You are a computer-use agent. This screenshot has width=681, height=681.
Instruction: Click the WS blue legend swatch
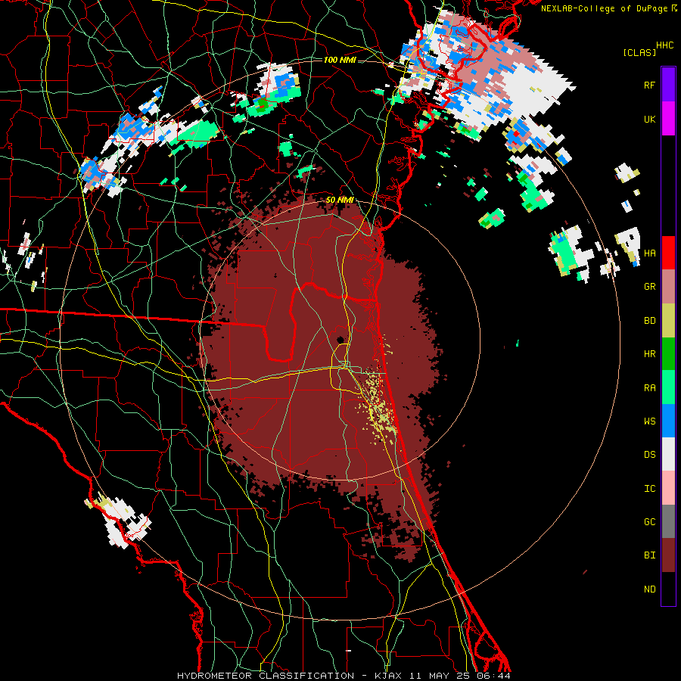pyautogui.click(x=668, y=421)
